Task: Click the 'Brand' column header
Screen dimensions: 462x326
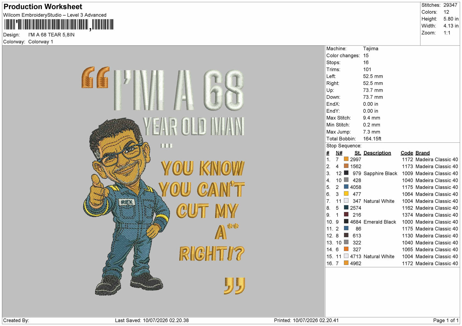Action: tap(423, 153)
